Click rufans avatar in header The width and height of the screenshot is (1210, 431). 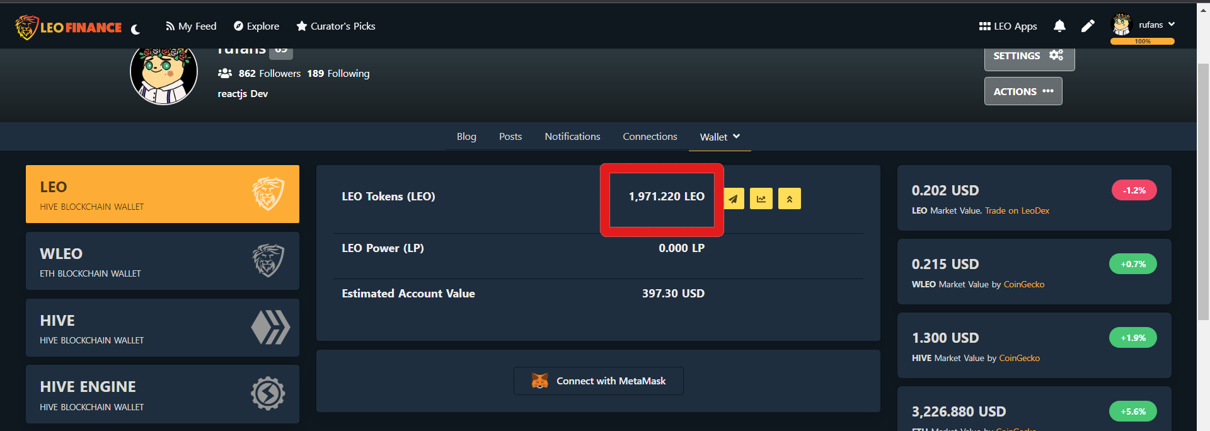pyautogui.click(x=1121, y=25)
